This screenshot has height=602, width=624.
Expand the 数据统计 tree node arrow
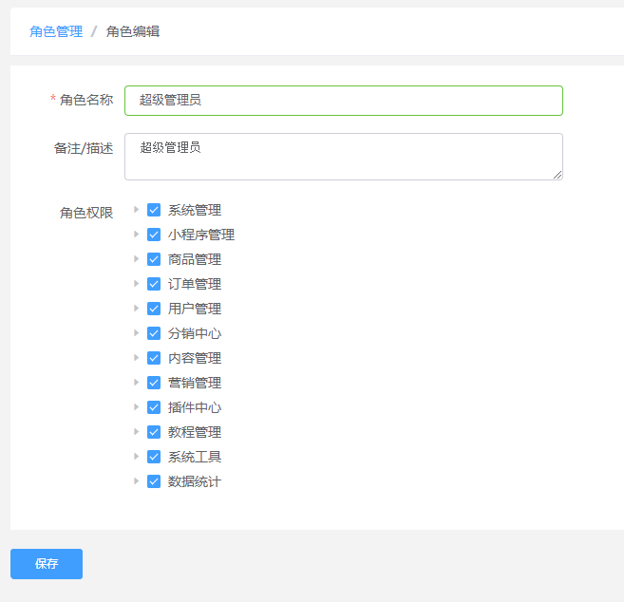pos(136,480)
